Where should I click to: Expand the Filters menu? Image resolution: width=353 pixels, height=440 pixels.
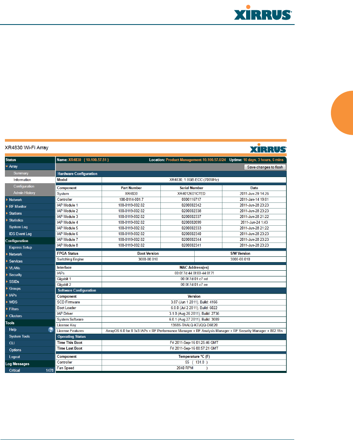[14, 309]
